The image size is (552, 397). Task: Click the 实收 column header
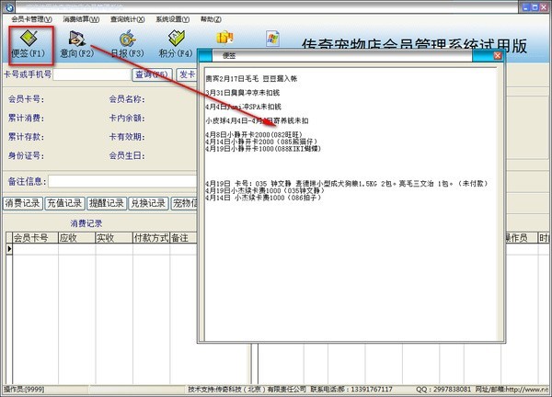tap(114, 238)
